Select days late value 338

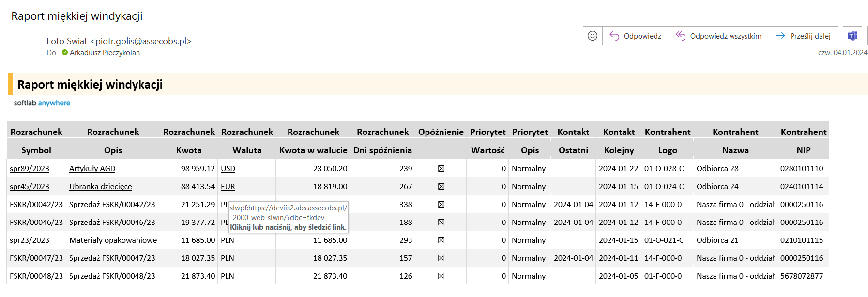click(406, 205)
